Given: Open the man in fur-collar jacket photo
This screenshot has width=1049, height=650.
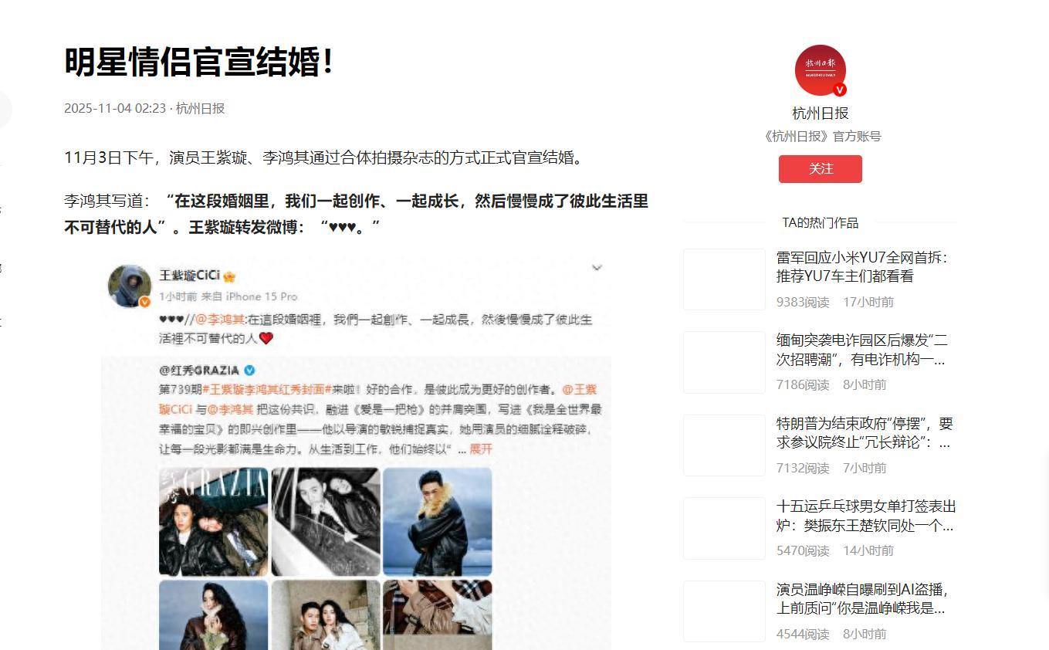Looking at the screenshot, I should click(437, 522).
